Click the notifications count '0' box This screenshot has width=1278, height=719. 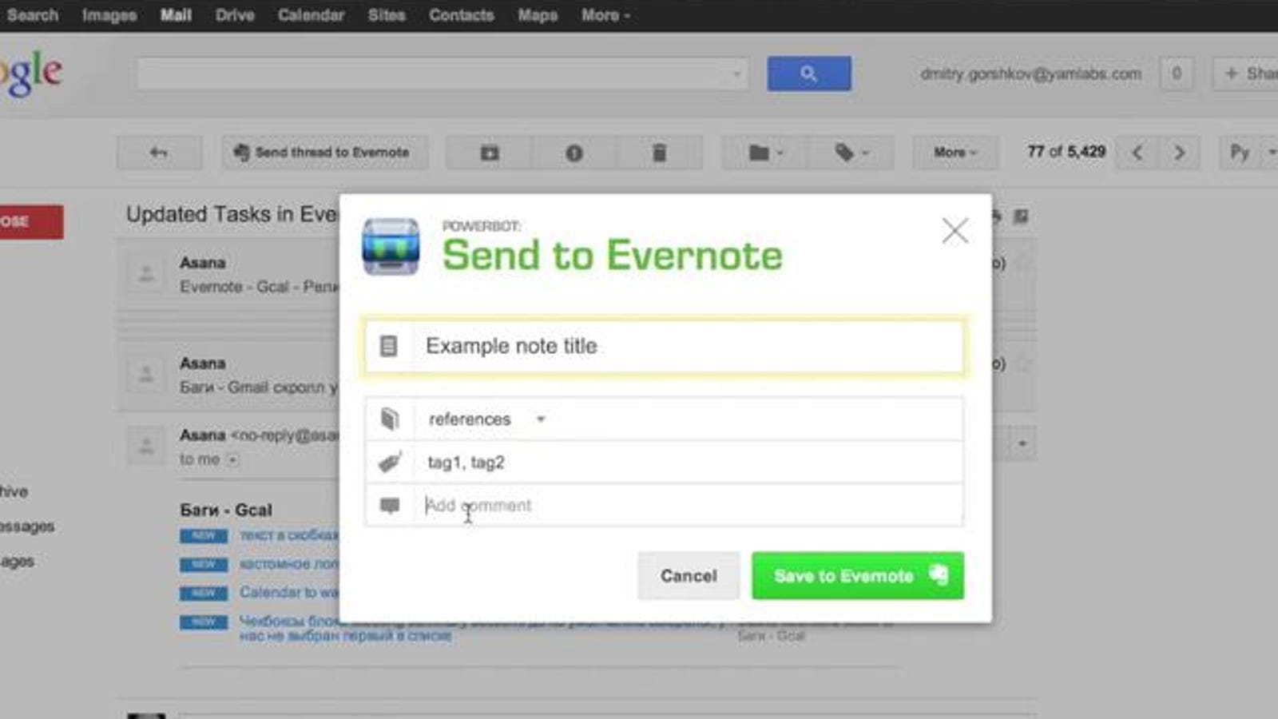(x=1177, y=73)
